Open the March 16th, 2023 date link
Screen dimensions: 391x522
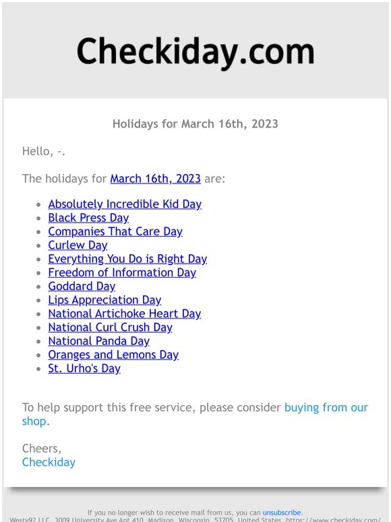(156, 179)
